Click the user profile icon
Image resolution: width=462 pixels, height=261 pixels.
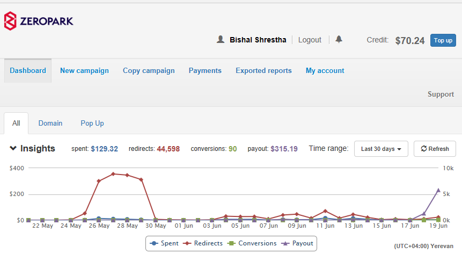click(220, 39)
